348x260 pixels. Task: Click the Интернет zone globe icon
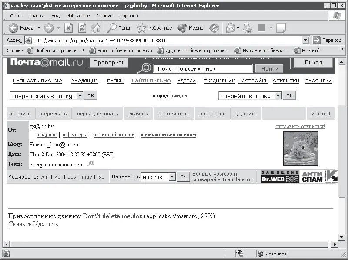tap(260, 253)
